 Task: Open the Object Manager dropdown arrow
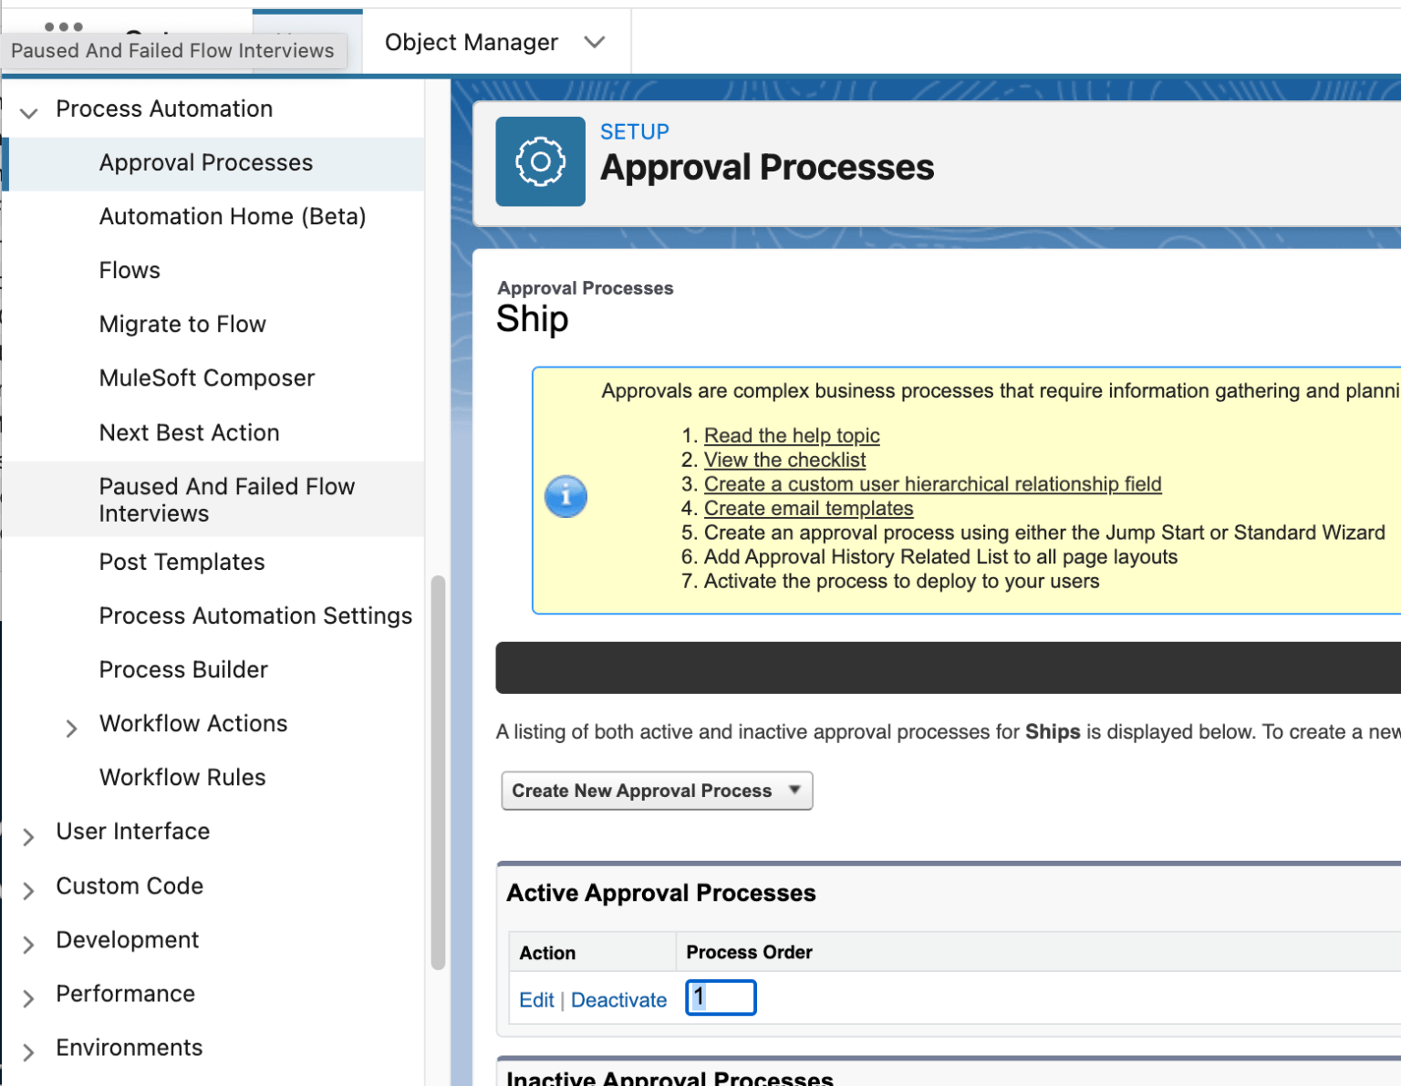(596, 42)
